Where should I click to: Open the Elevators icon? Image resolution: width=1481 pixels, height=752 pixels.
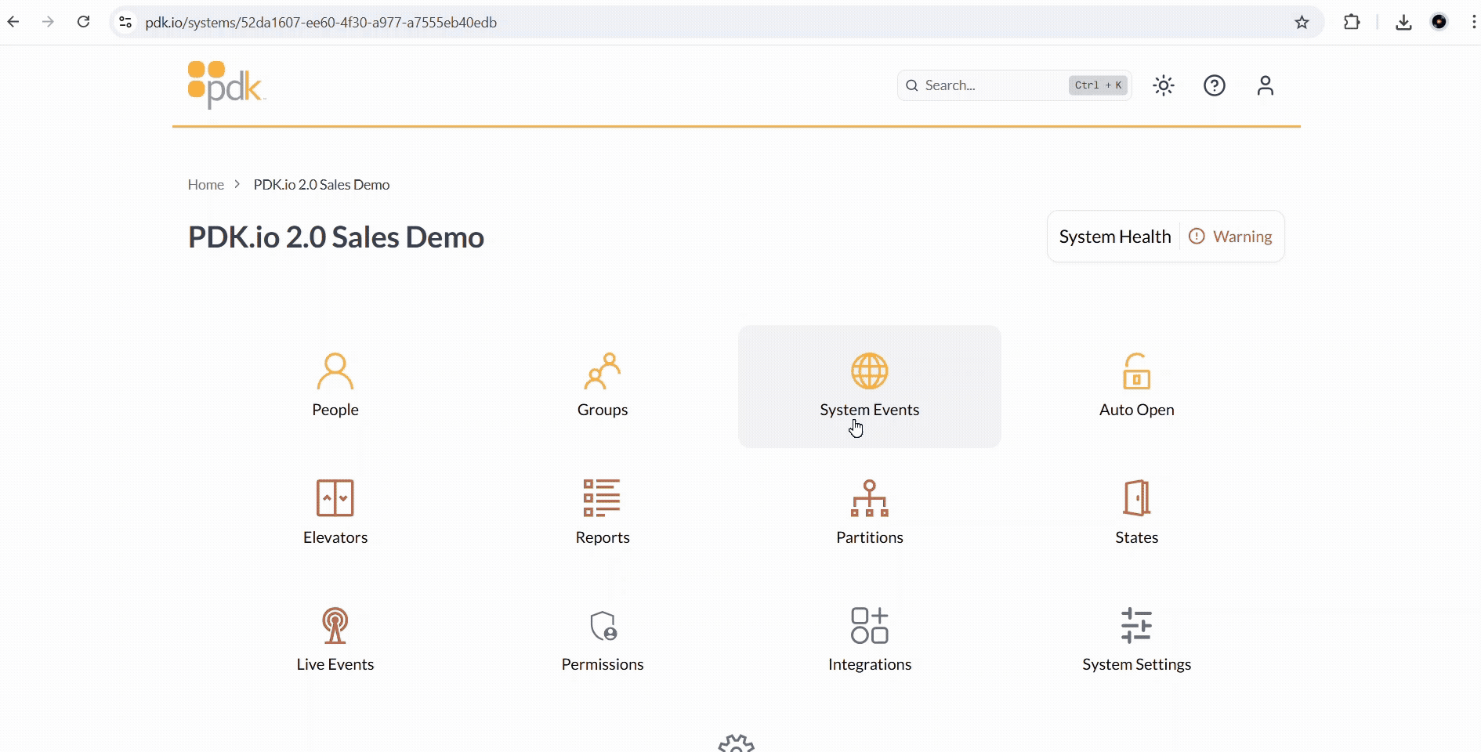[x=335, y=498]
